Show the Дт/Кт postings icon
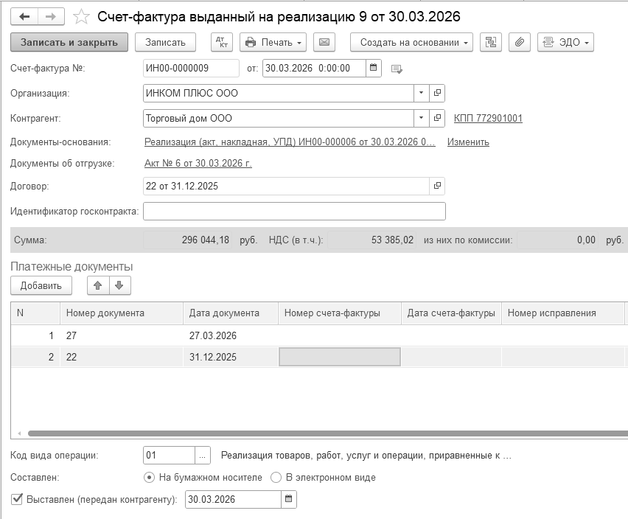The height and width of the screenshot is (519, 628). point(221,42)
